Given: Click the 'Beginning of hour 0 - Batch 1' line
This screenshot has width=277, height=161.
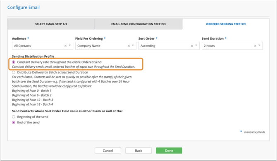Looking at the screenshot, I should 31,91.
